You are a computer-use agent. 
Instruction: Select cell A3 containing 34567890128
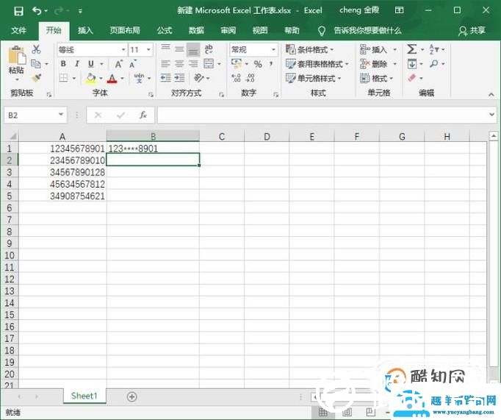pos(62,172)
